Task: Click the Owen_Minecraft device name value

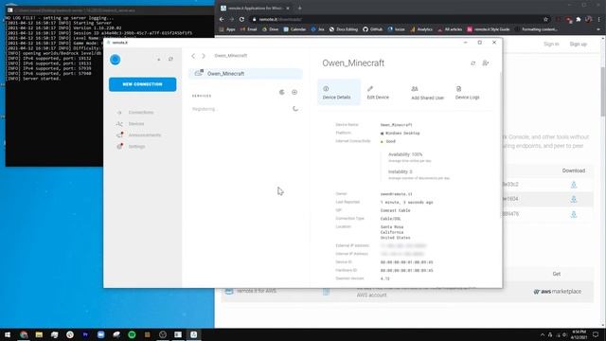Action: tap(396, 125)
